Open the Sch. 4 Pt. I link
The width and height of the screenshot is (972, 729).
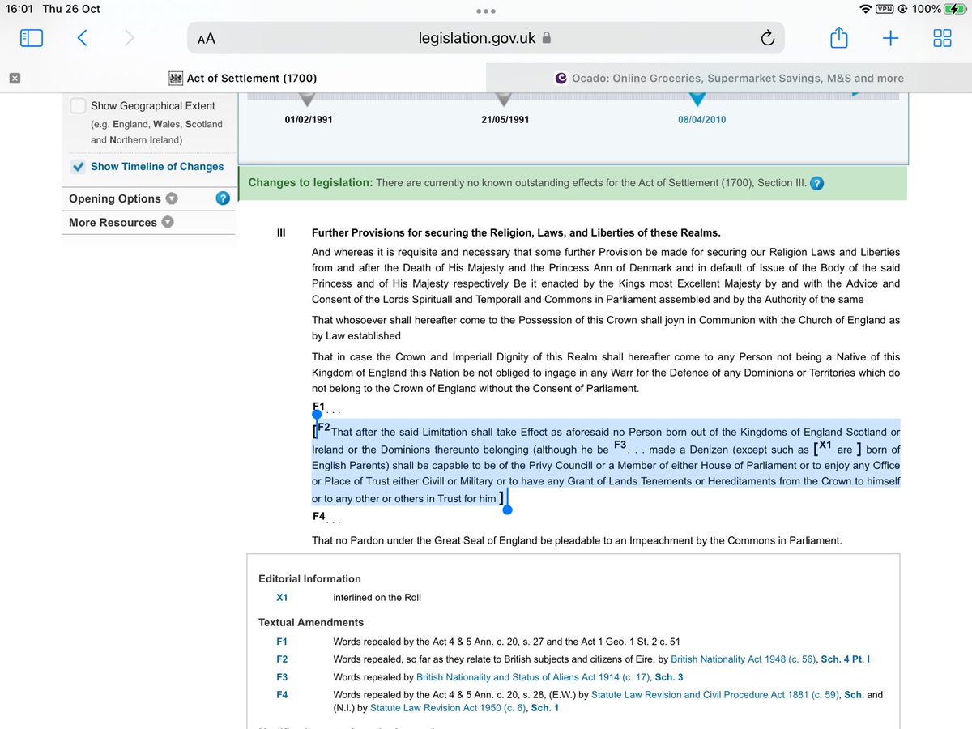[x=846, y=659]
